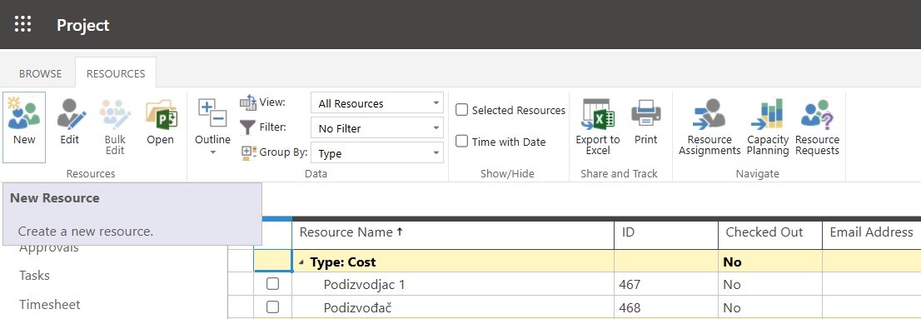Open Resource Assignments

709,114
